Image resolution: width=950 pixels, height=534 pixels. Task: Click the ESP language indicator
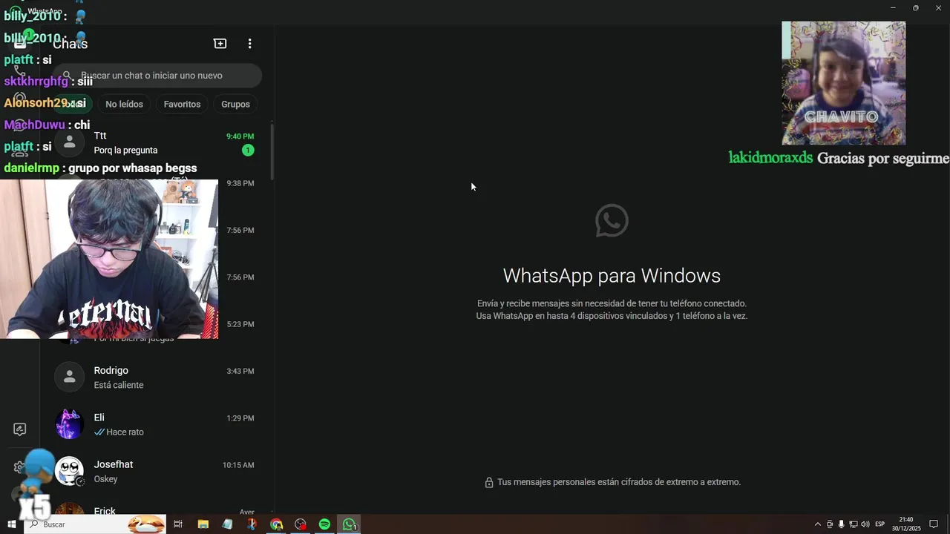pyautogui.click(x=879, y=524)
